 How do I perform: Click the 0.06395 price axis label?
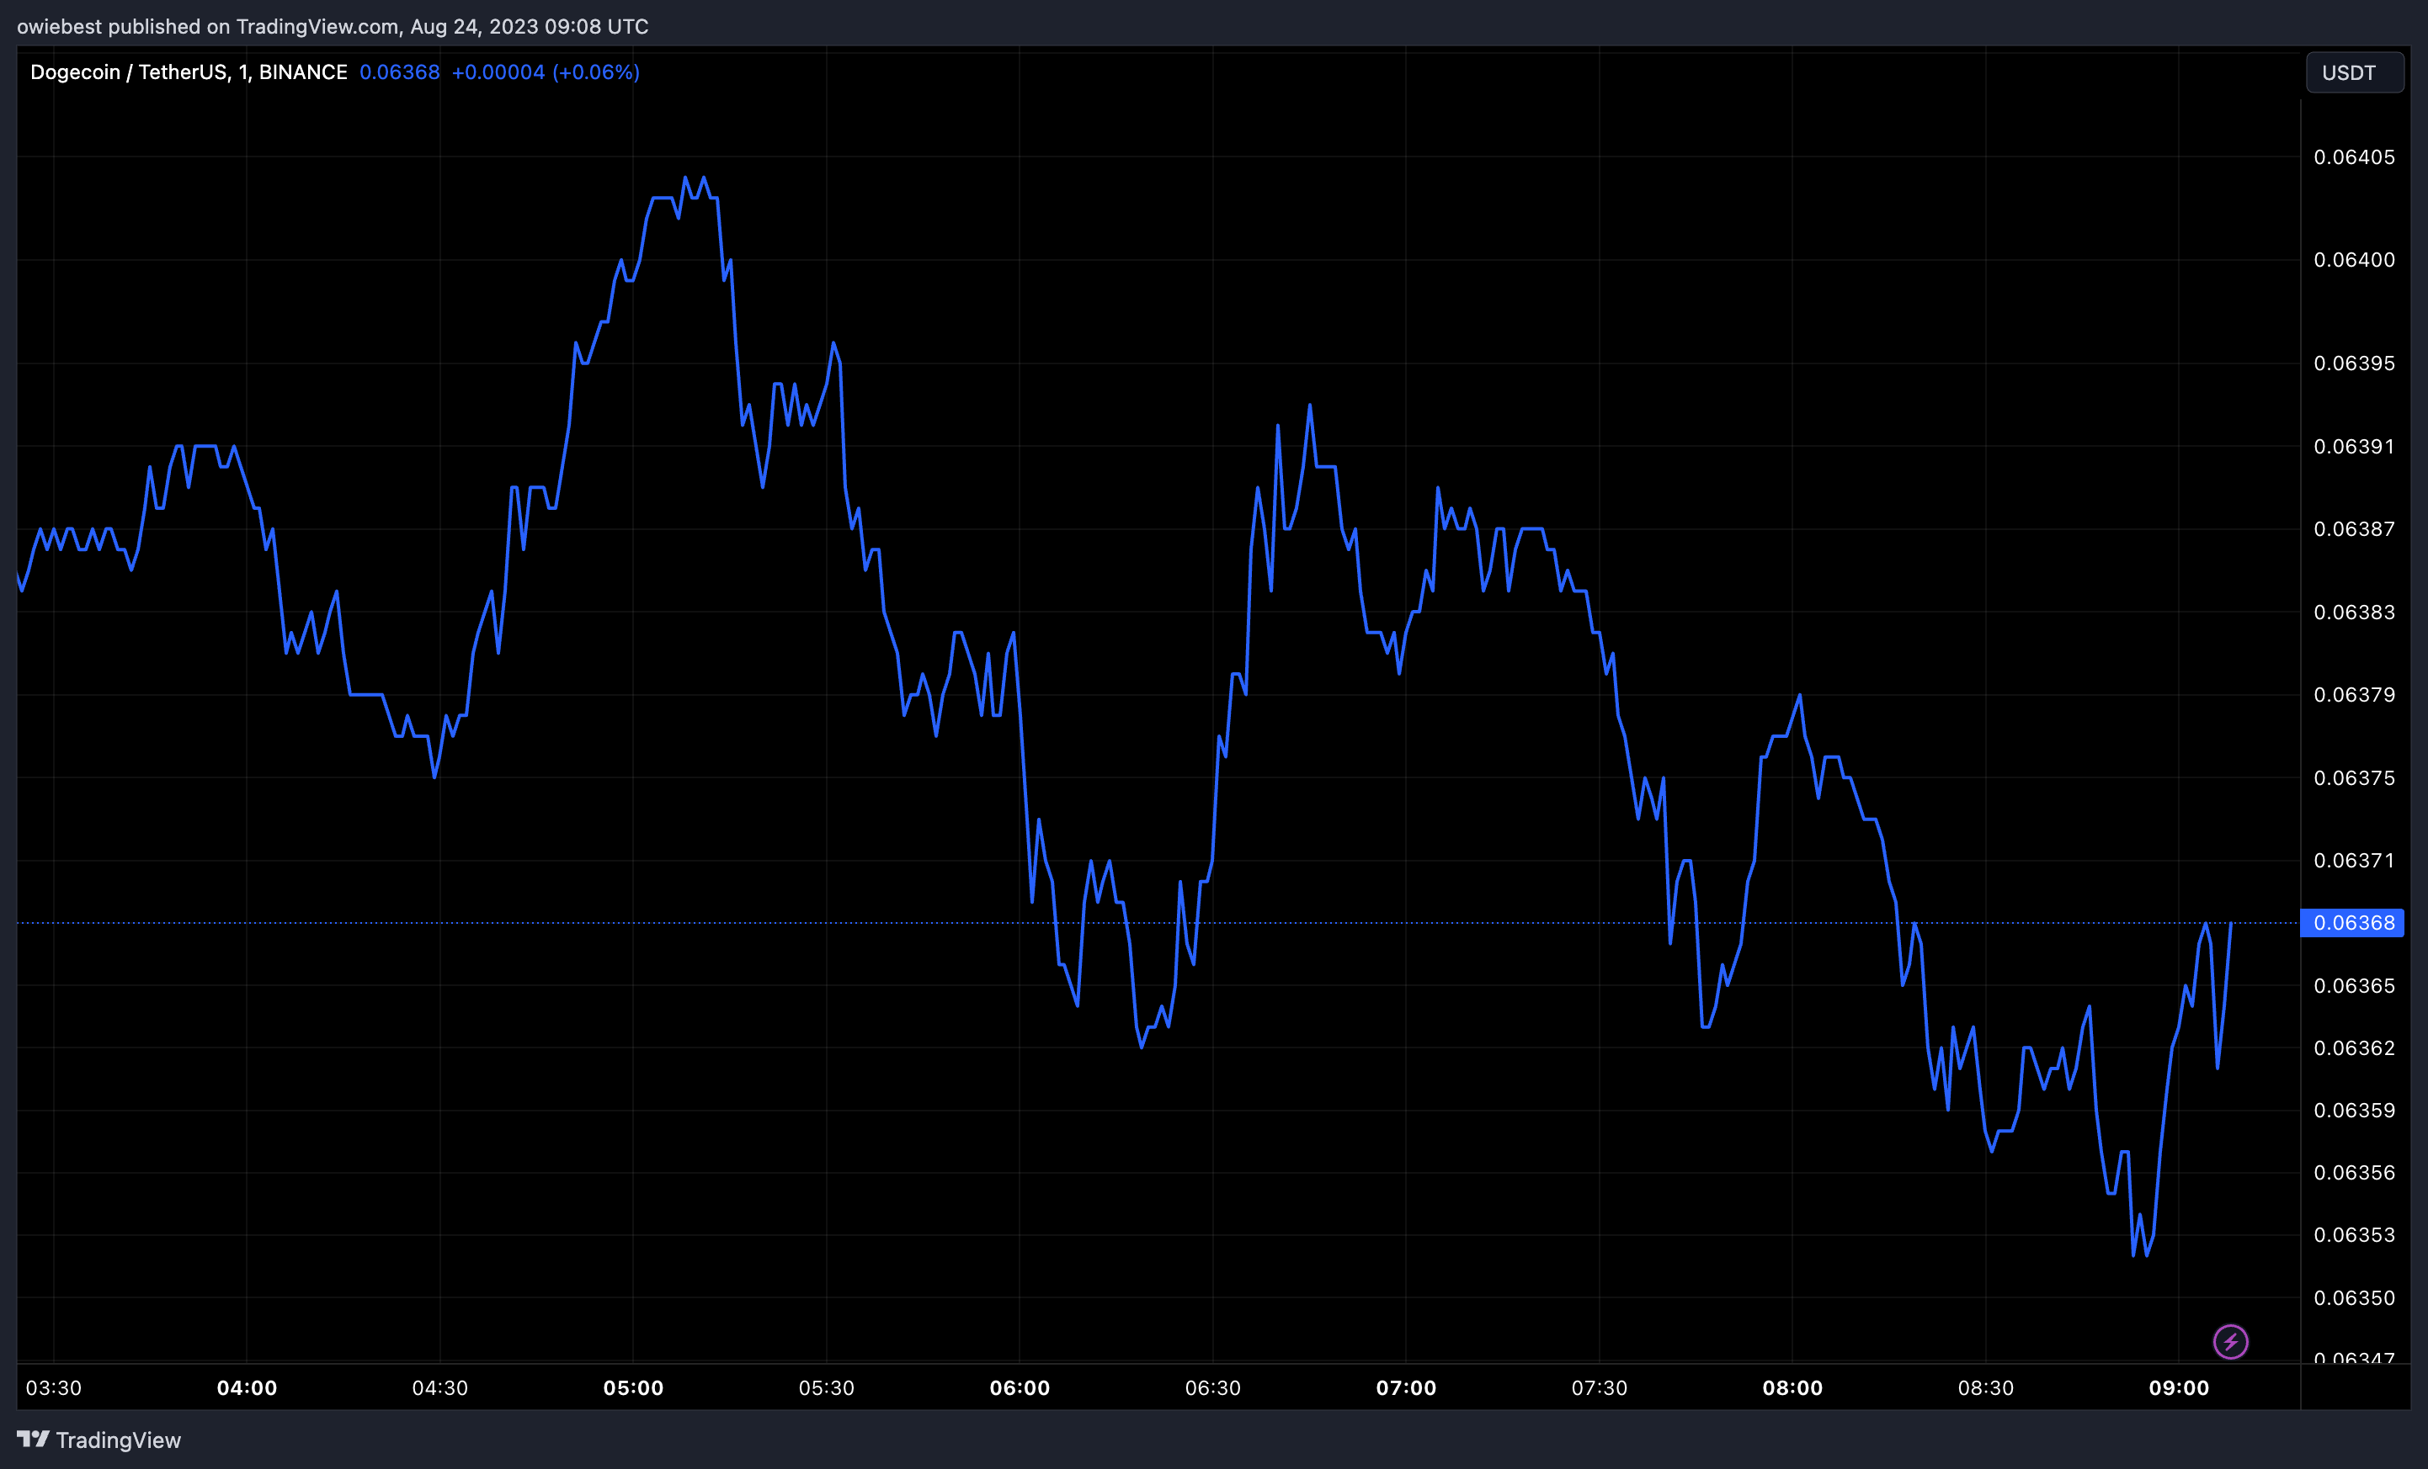point(2354,363)
